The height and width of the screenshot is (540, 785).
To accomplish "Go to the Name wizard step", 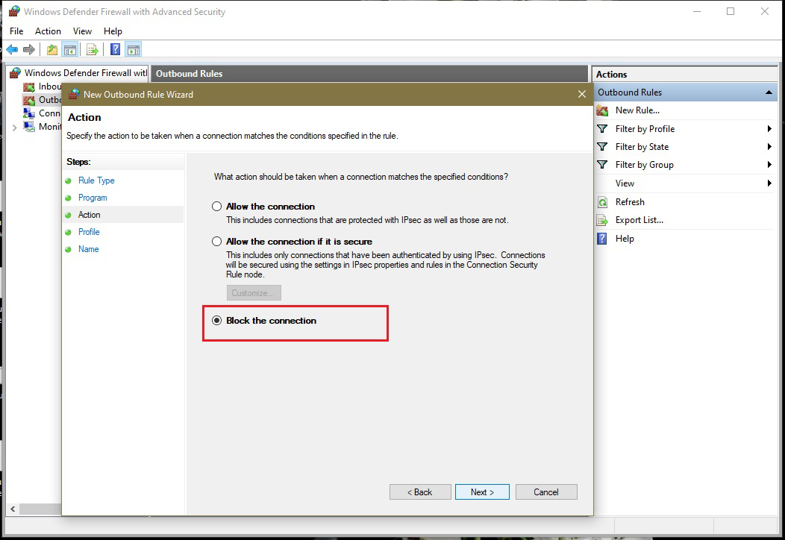I will [x=88, y=248].
